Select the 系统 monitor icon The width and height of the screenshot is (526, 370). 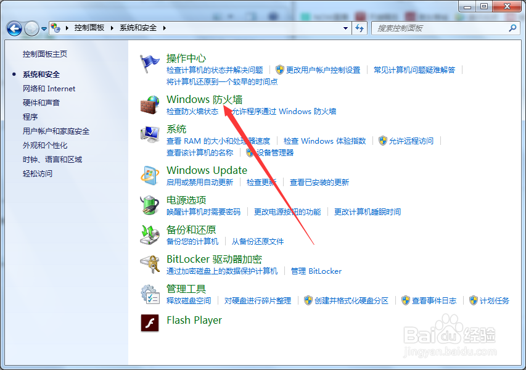point(150,135)
